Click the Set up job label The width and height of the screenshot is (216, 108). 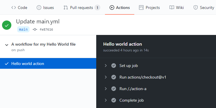coord(128,66)
